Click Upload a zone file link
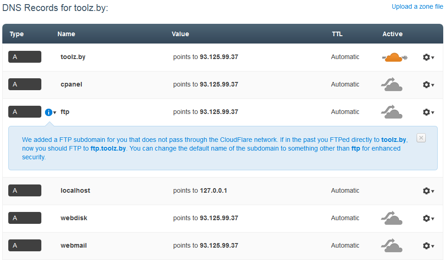The width and height of the screenshot is (446, 260). point(417,6)
